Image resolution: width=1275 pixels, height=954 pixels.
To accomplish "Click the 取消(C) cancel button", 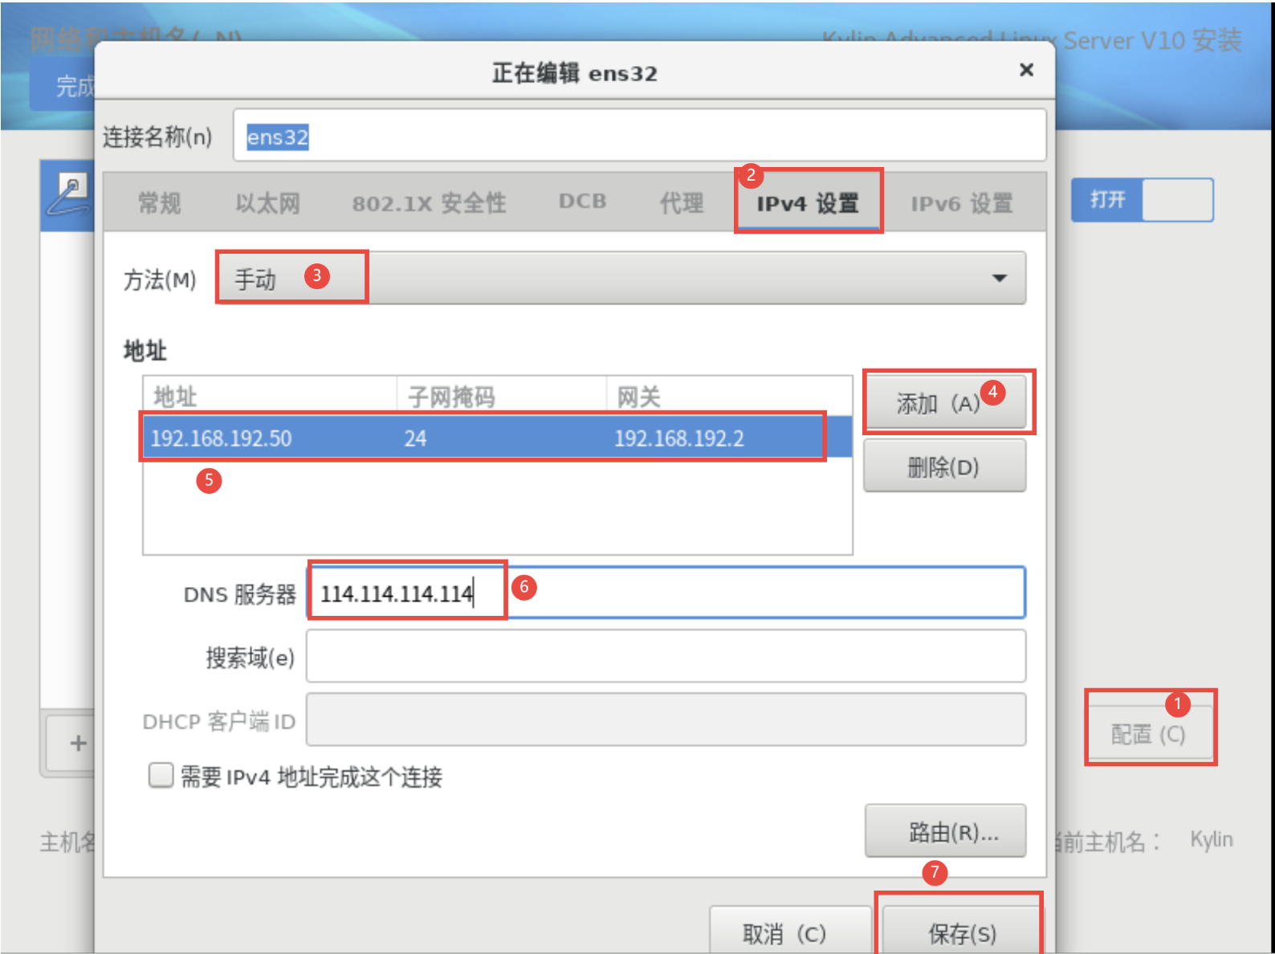I will [790, 932].
